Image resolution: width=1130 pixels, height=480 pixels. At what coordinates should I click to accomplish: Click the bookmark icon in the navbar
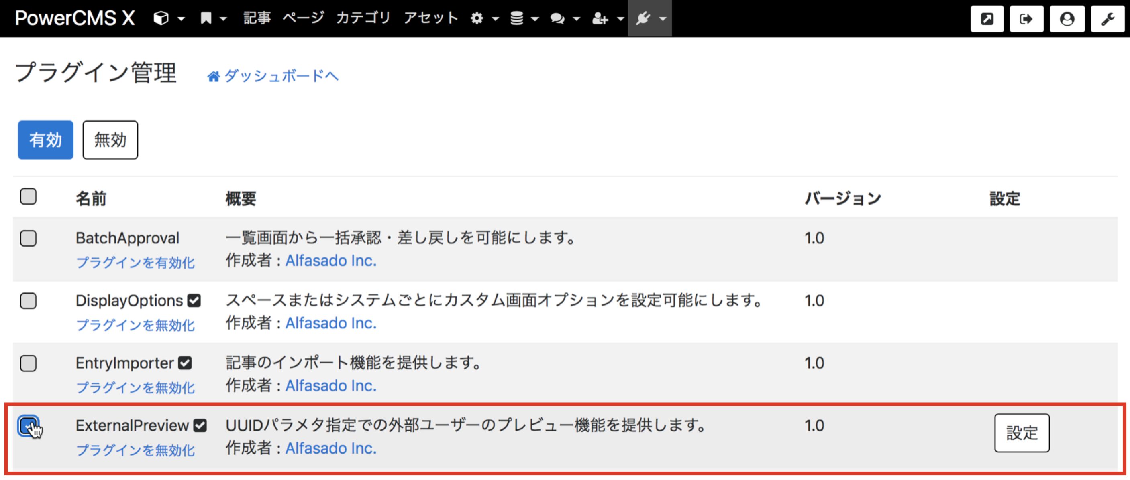tap(206, 18)
